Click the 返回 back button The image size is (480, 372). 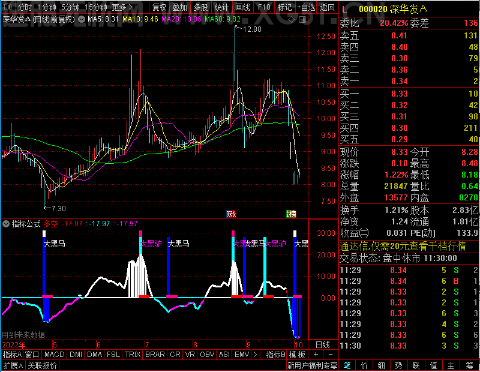pos(327,7)
